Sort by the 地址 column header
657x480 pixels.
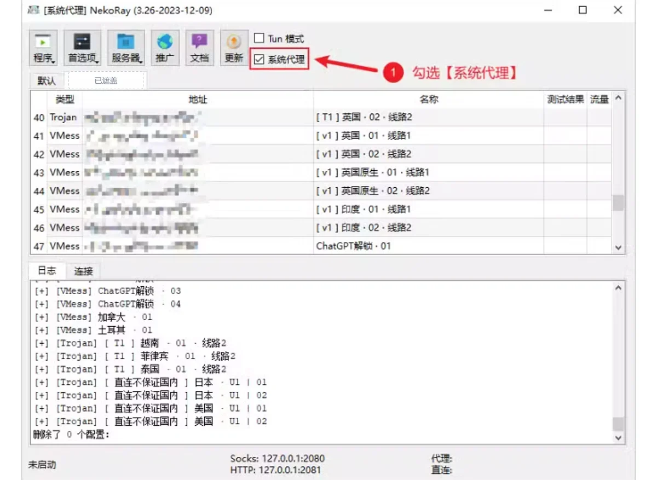coord(198,100)
